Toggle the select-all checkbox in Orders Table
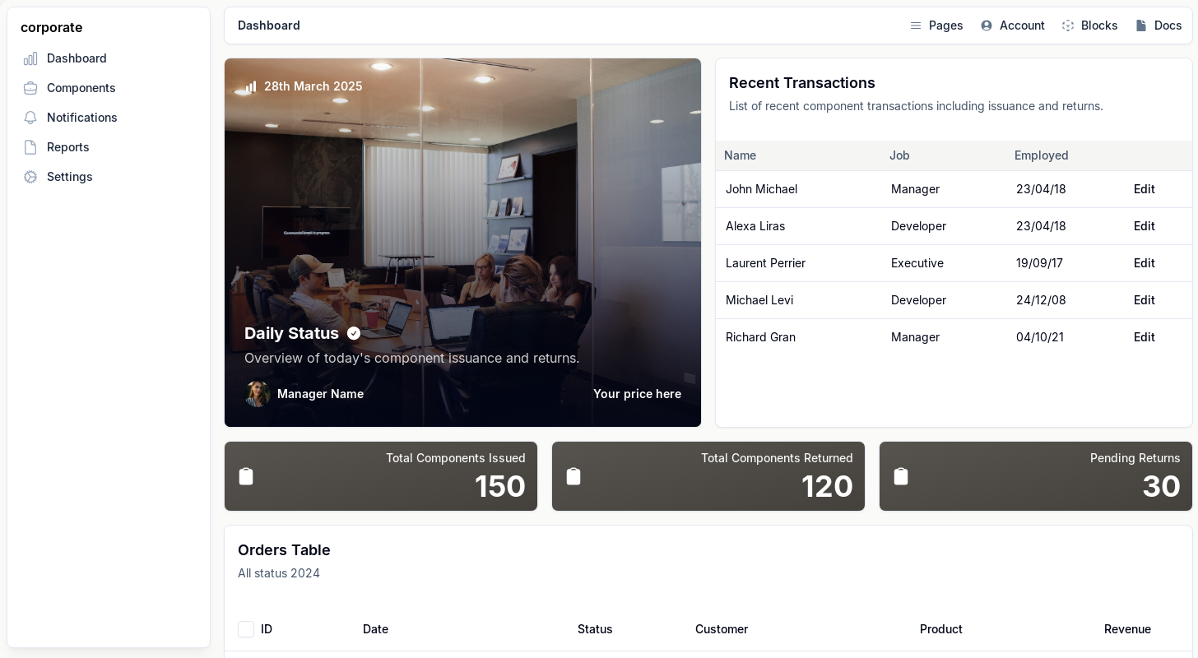Viewport: 1198px width, 658px height. (246, 629)
